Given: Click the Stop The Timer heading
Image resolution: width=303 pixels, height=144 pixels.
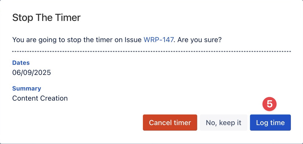Looking at the screenshot, I should tap(46, 18).
